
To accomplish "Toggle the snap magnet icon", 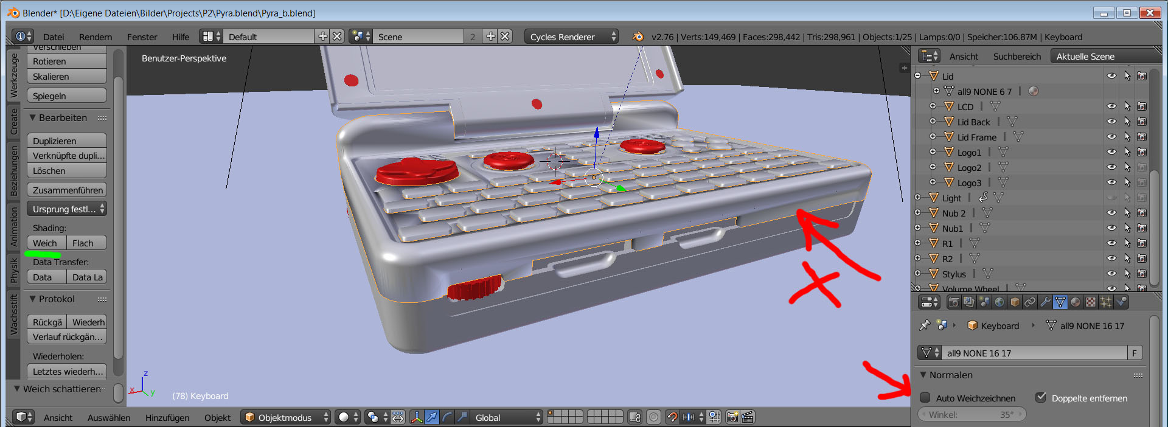I will (x=672, y=417).
